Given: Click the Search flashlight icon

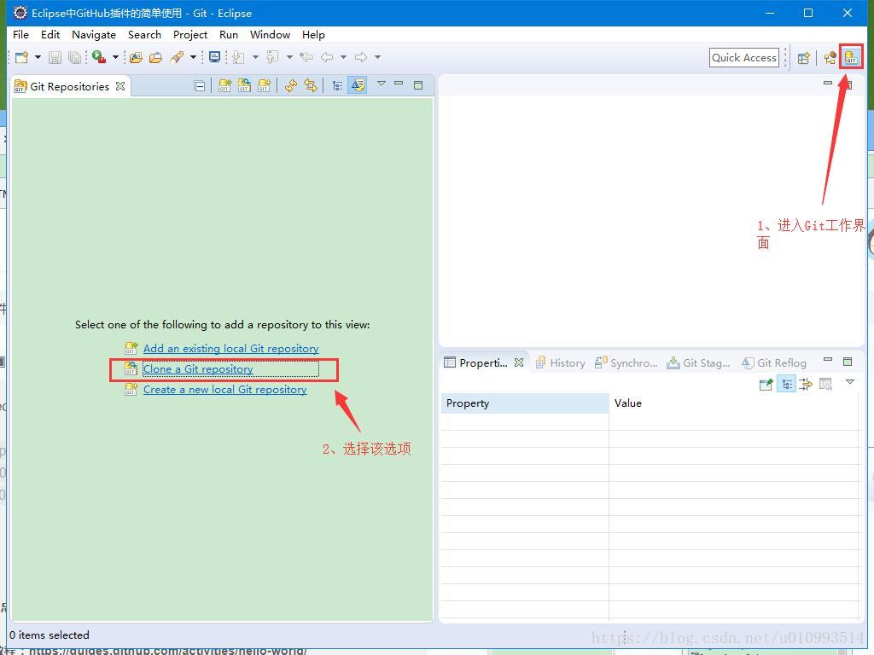Looking at the screenshot, I should (178, 57).
